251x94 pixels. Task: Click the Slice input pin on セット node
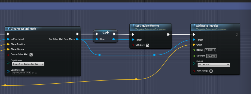pos(97,39)
